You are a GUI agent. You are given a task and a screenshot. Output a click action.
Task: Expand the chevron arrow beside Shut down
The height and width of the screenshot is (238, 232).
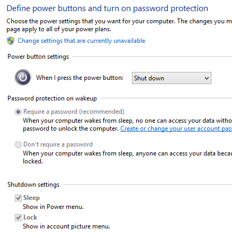[207, 78]
